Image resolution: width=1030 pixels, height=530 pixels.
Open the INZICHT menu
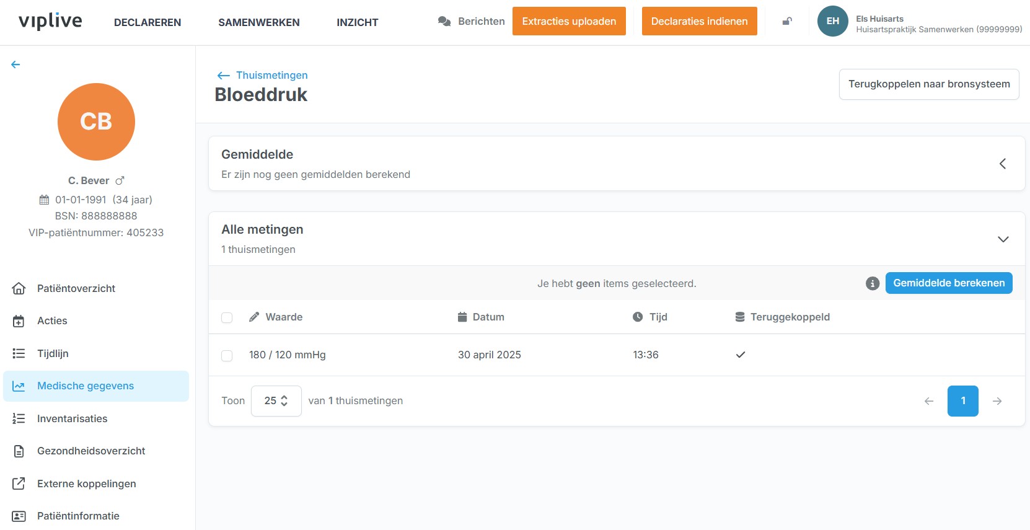click(x=358, y=22)
